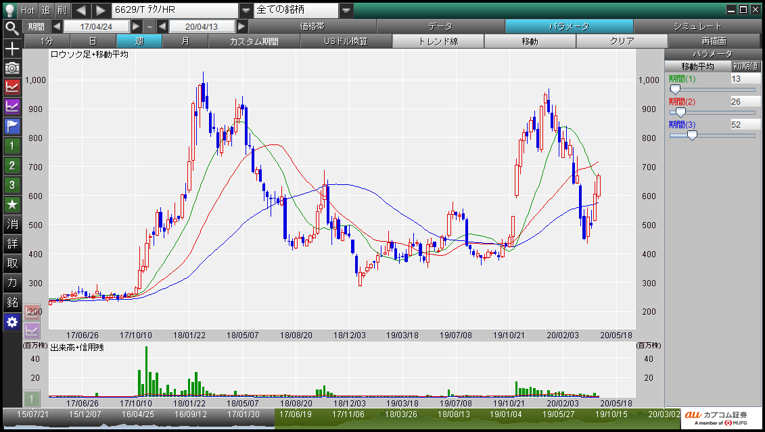Expand the 全ての銘柄 list dropdown
The image size is (765, 432).
[x=346, y=10]
